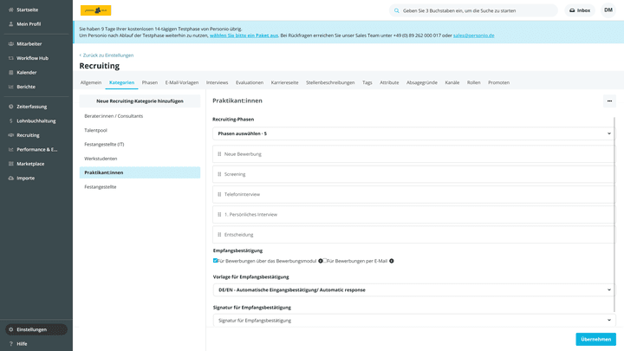This screenshot has width=624, height=351.
Task: Switch to the Absagegründe tab
Action: [x=422, y=82]
